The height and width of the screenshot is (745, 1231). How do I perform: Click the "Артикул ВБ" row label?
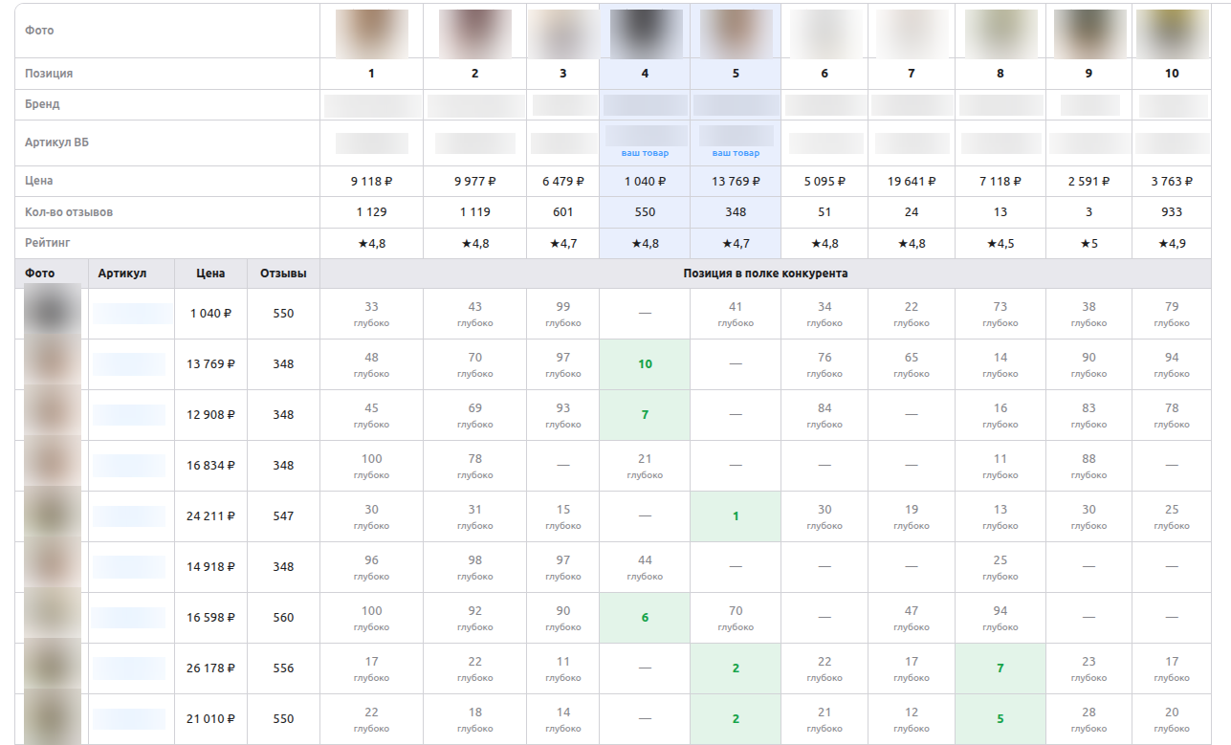(57, 142)
